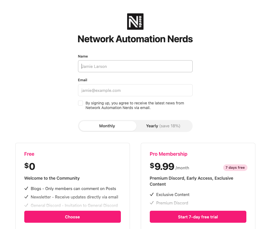Screen dimensions: 275x229
Task: Click the 7 days free badge
Action: click(x=235, y=168)
